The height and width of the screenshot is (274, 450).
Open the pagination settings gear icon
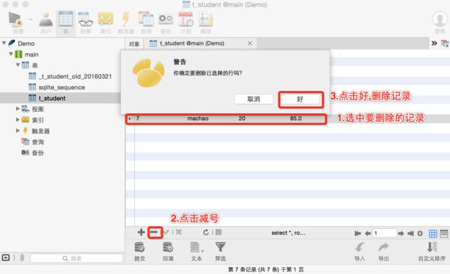420,234
